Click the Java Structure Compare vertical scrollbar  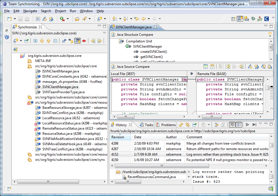click(x=271, y=48)
